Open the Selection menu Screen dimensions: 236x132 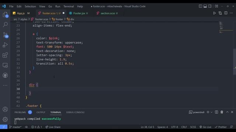point(30,7)
